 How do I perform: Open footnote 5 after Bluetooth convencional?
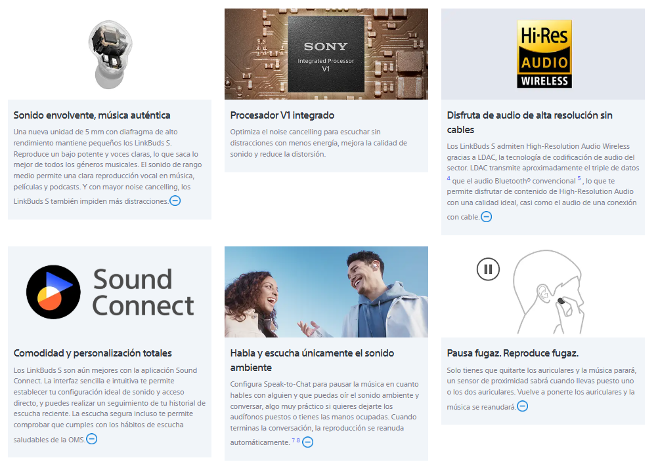[579, 178]
